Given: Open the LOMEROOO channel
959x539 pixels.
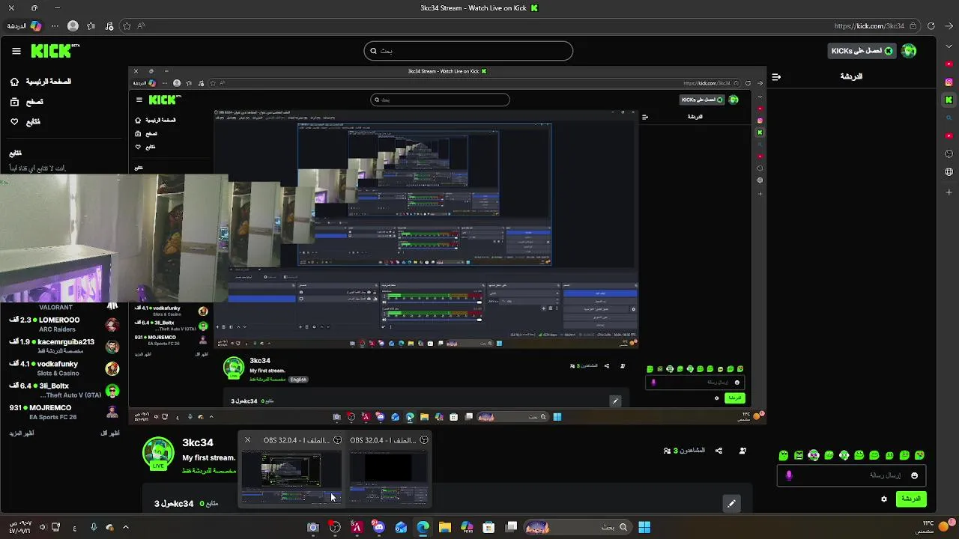Looking at the screenshot, I should (x=64, y=324).
